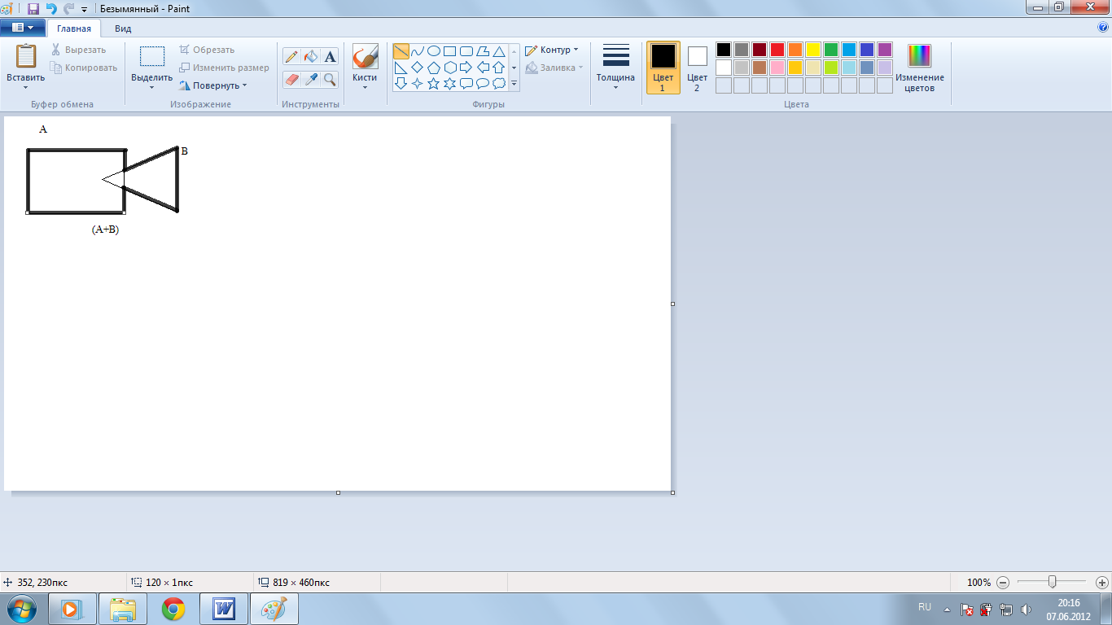Select the Pencil tool
Screen dimensions: 1112x625
[x=291, y=56]
